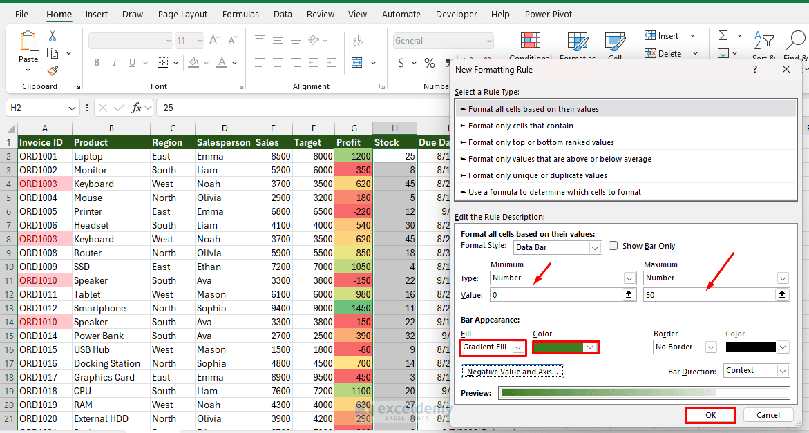Enable the Show Bar Only checkbox
Image resolution: width=809 pixels, height=433 pixels.
613,246
